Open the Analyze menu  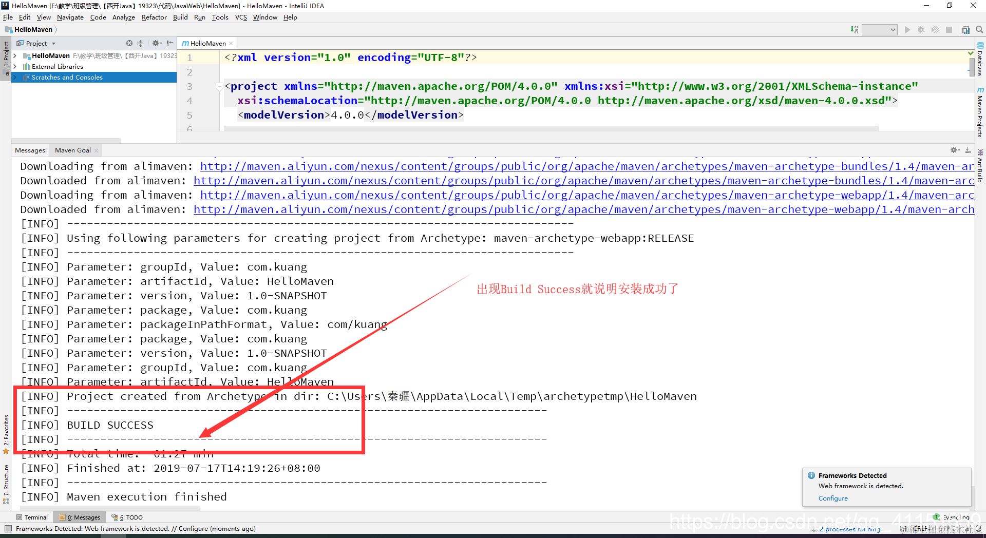point(124,17)
